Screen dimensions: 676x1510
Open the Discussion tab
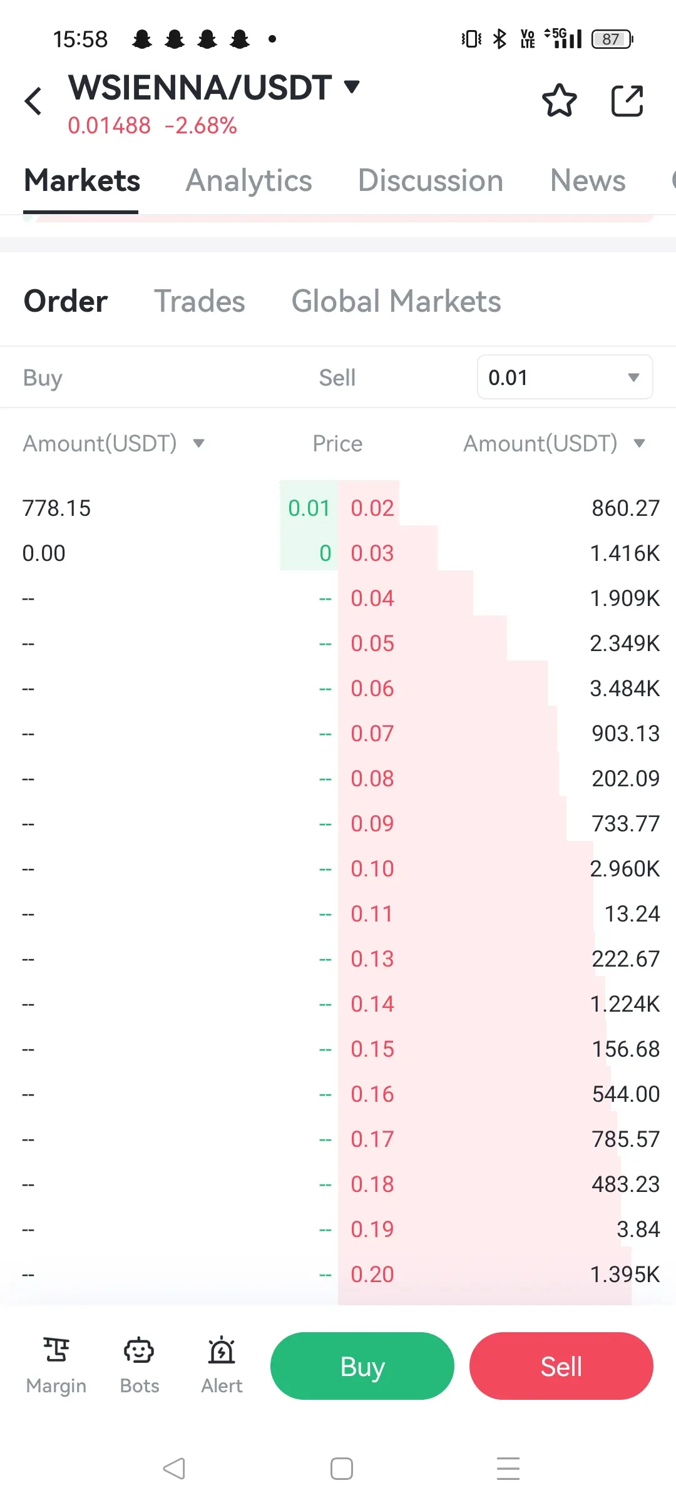[x=431, y=180]
